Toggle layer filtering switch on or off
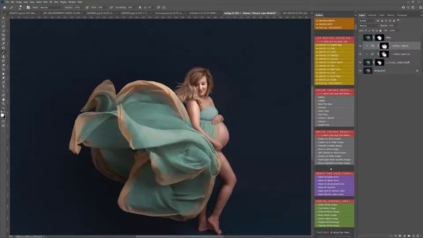The height and width of the screenshot is (238, 423). pos(399,20)
